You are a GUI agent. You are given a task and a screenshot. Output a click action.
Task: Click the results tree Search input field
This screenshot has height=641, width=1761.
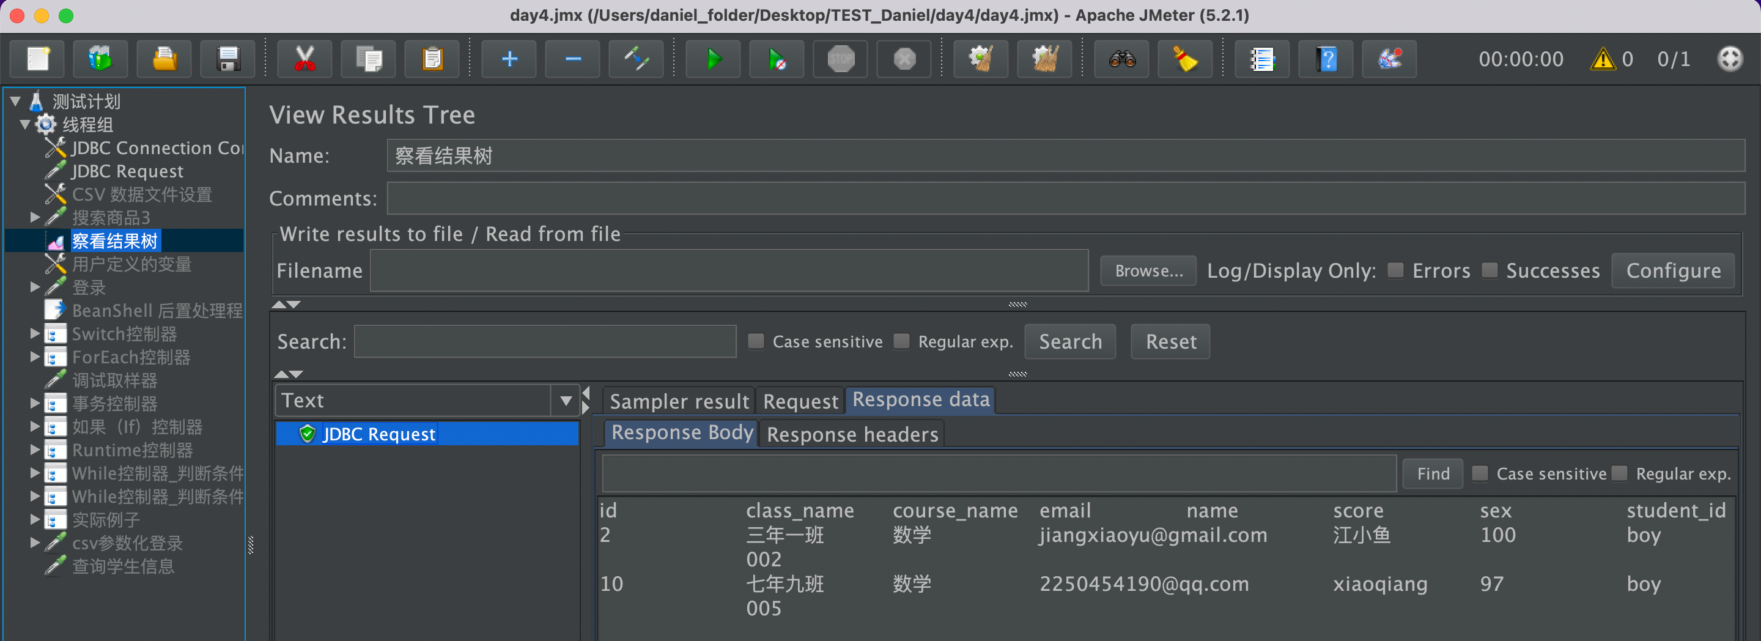(x=545, y=341)
